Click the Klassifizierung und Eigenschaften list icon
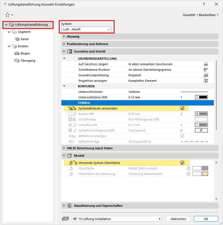 (x=70, y=206)
